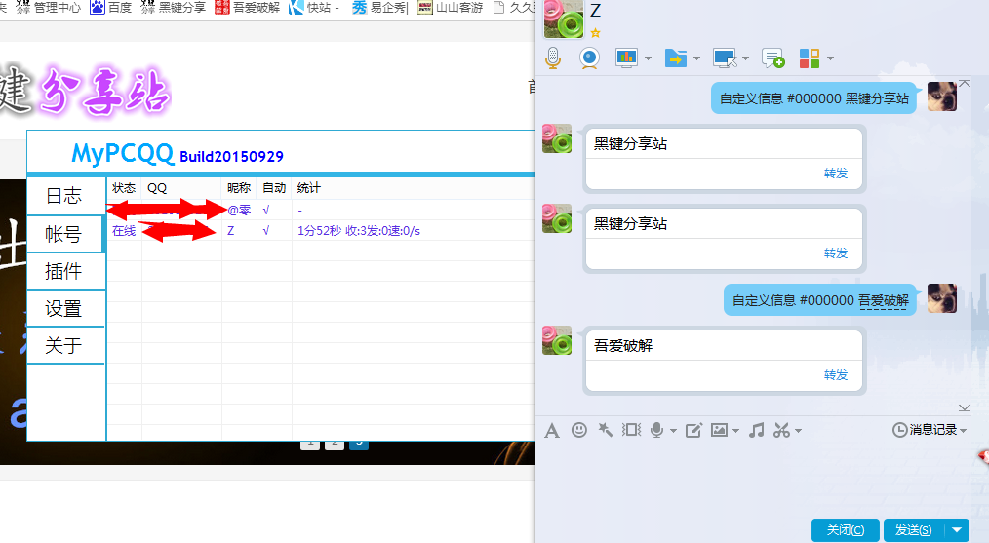
Task: Expand the voice message dropdown arrow
Action: pos(673,431)
